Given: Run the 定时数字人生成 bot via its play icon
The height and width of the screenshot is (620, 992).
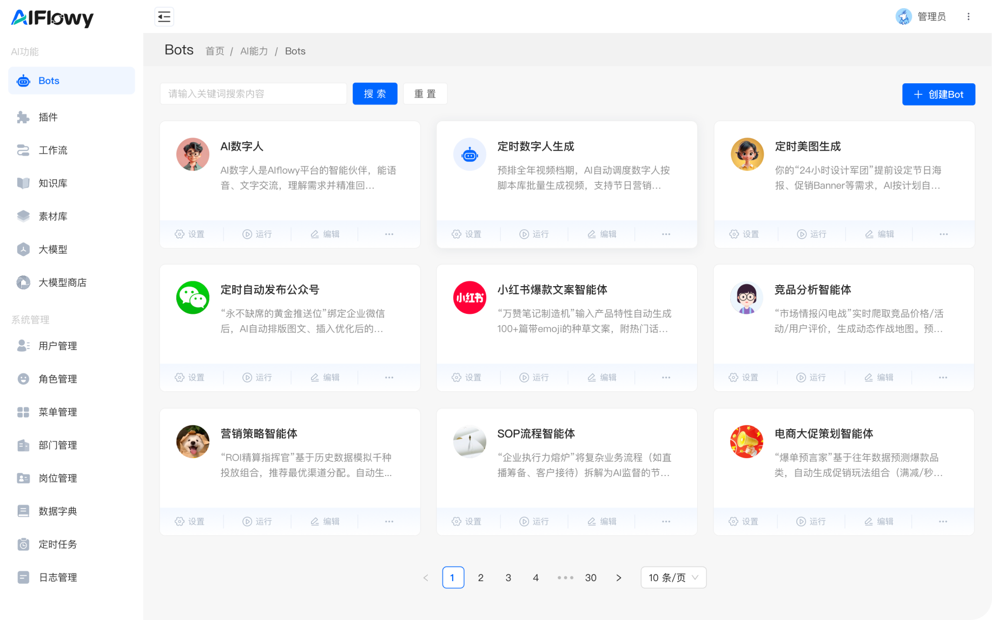Looking at the screenshot, I should (523, 234).
